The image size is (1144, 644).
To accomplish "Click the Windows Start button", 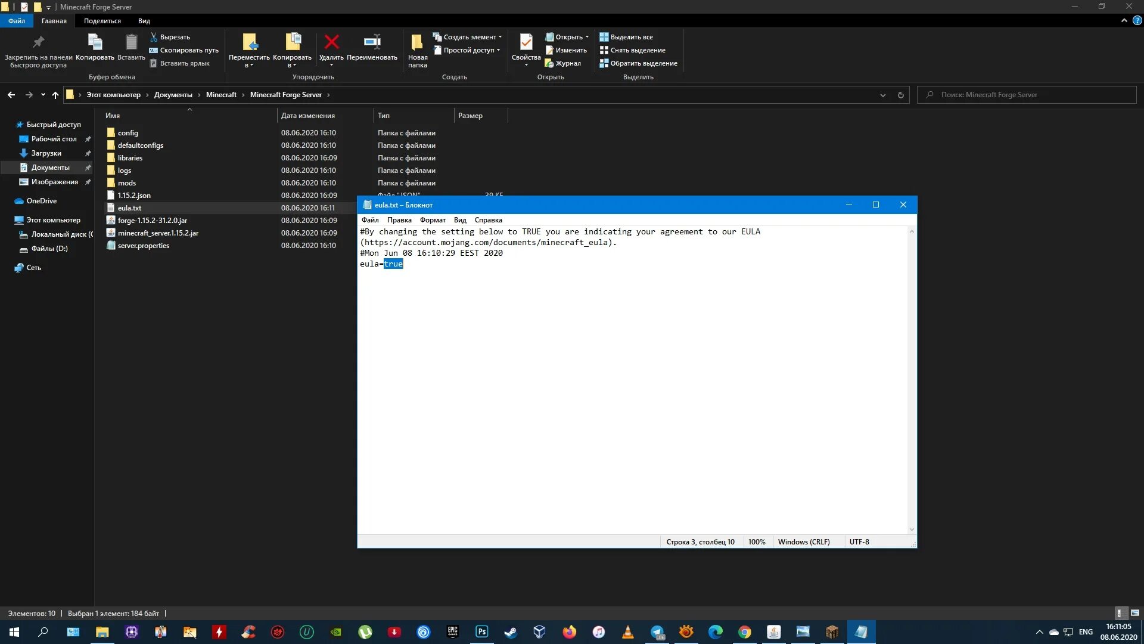I will coord(14,631).
